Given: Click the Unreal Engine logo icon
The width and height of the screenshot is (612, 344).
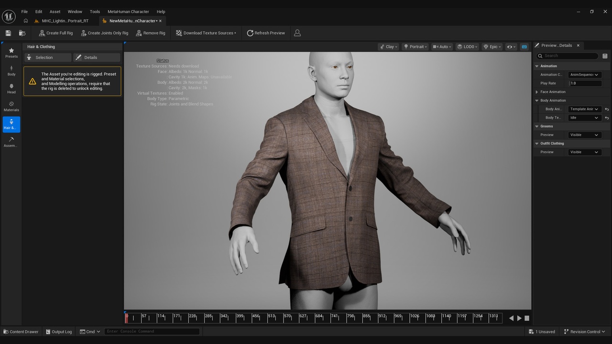Looking at the screenshot, I should coord(9,16).
